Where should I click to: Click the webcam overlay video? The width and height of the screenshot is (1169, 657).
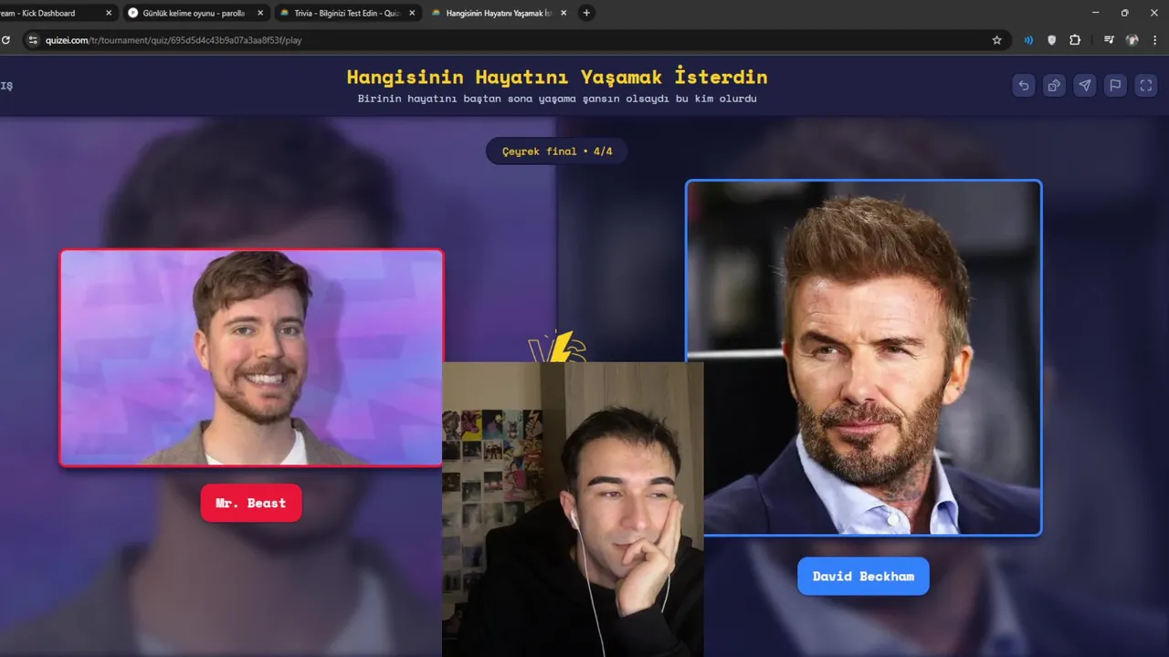(x=573, y=509)
